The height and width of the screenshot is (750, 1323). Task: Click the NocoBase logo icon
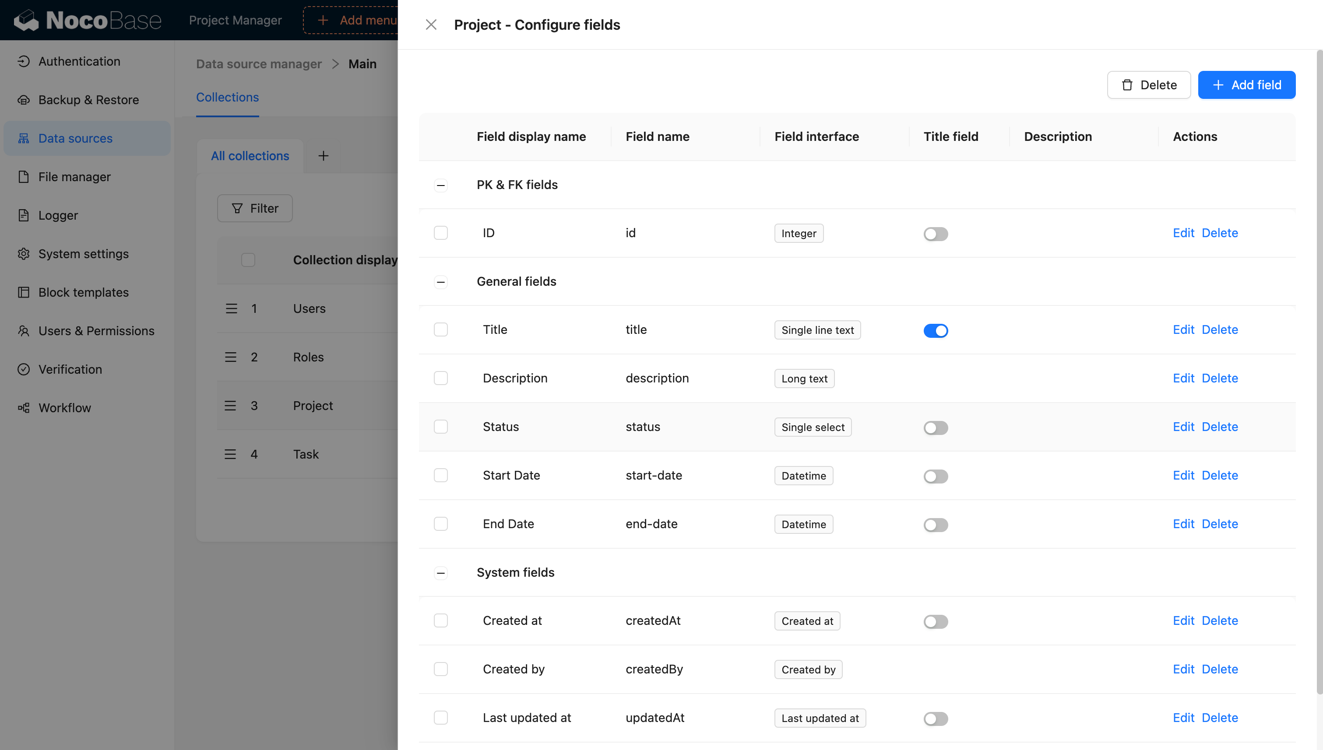tap(25, 19)
